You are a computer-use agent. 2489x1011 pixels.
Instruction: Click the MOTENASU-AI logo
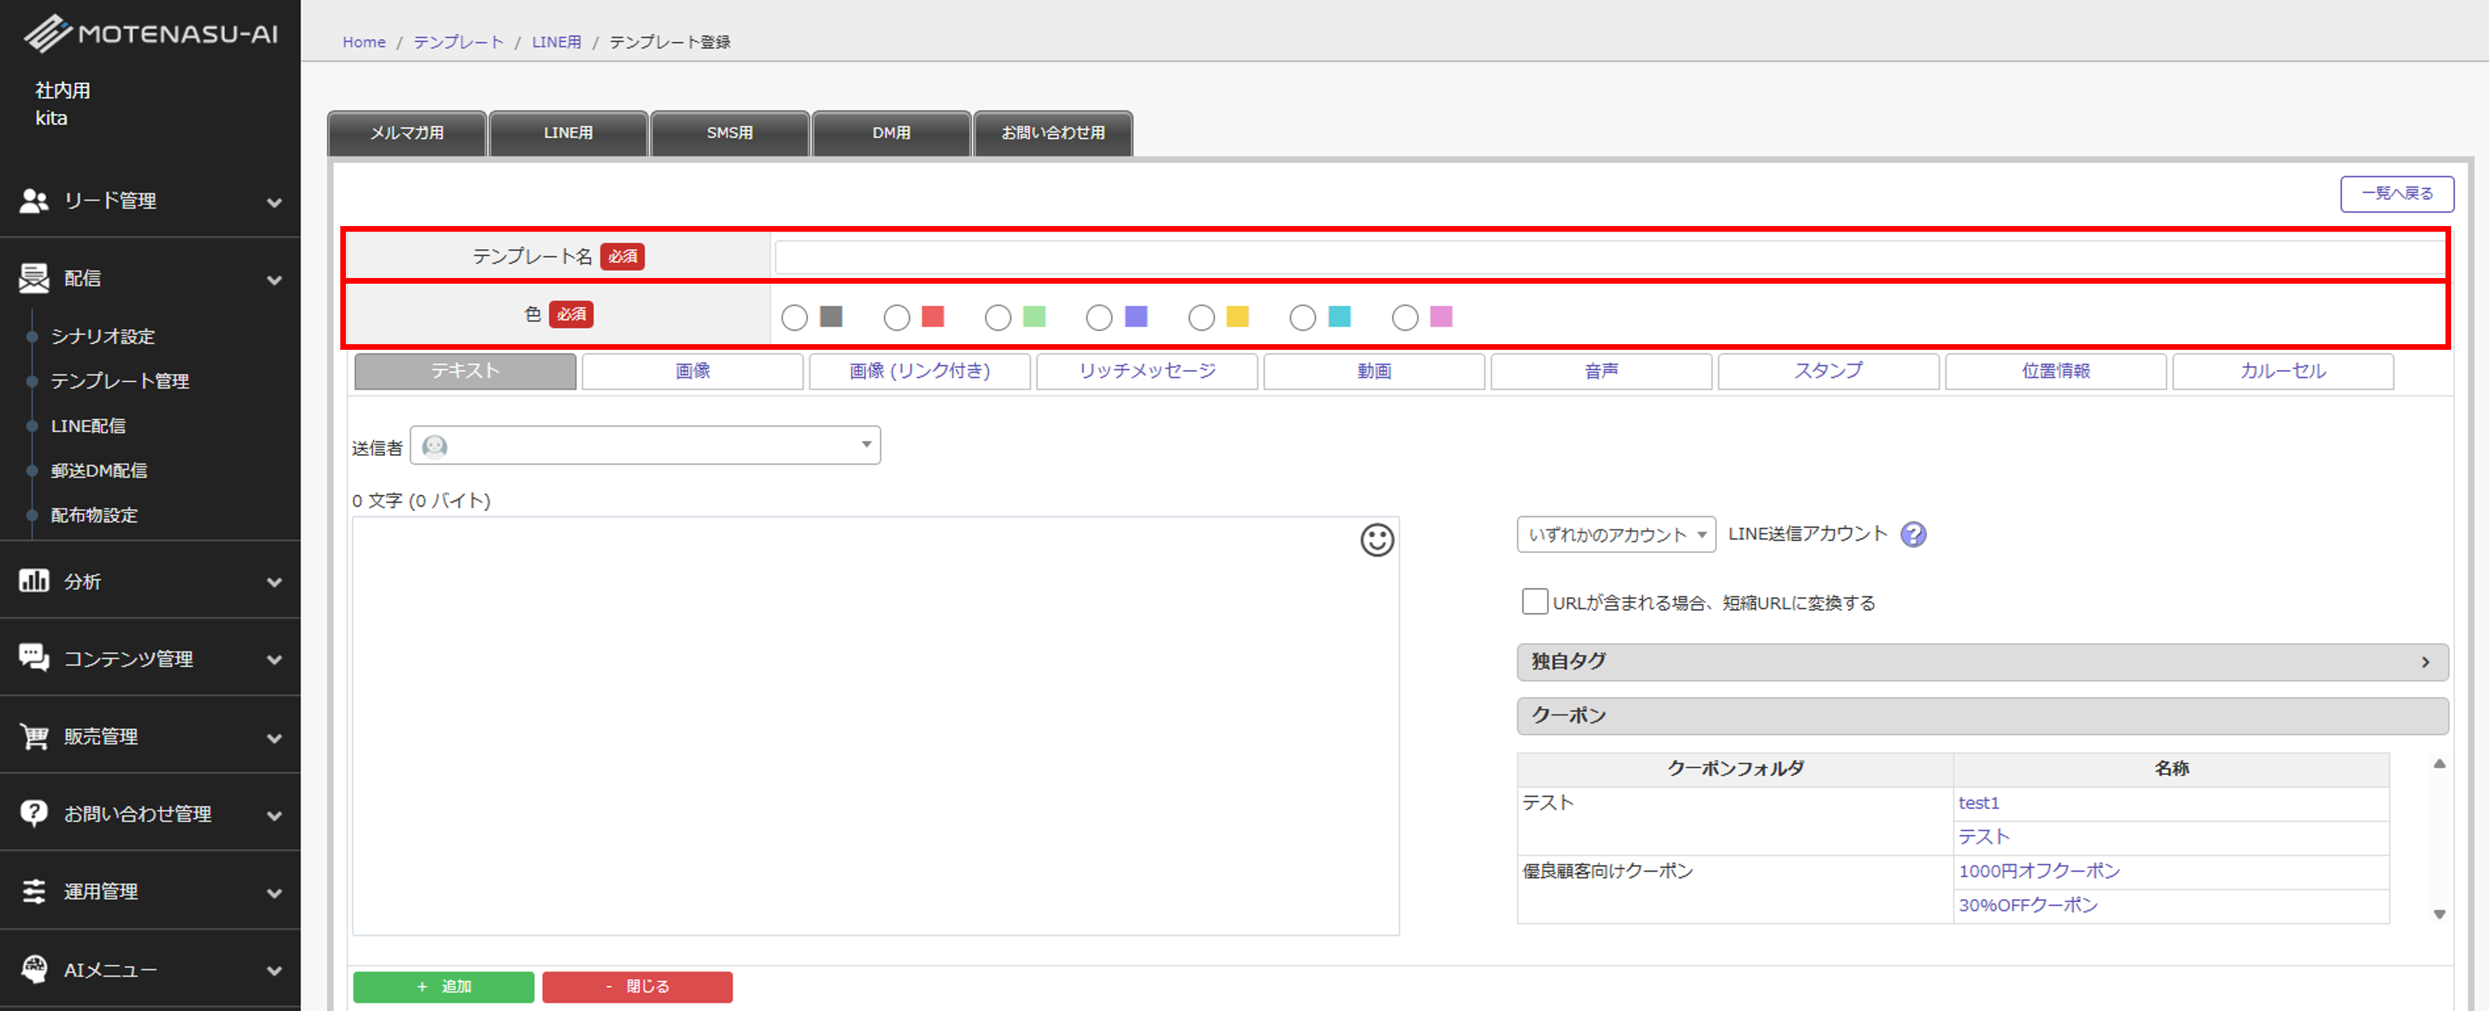(x=151, y=34)
